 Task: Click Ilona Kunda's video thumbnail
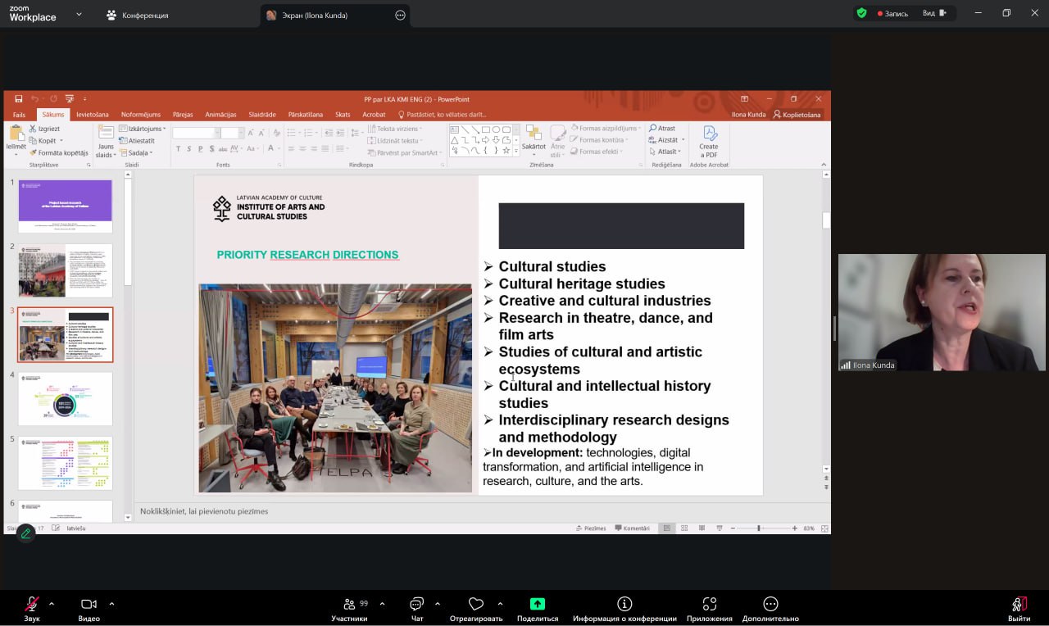(x=941, y=312)
